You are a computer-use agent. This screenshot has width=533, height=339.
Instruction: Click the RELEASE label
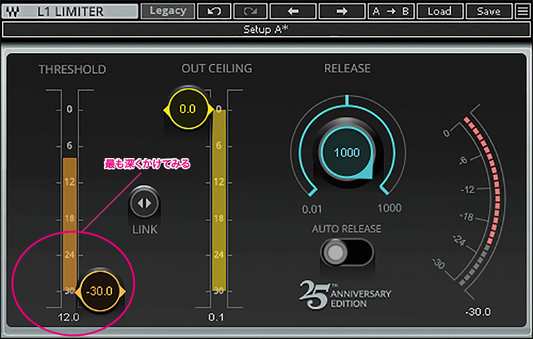[347, 68]
